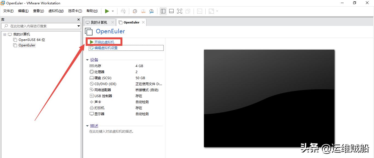
Task: Click the full screen mode icon
Action: coord(180,11)
